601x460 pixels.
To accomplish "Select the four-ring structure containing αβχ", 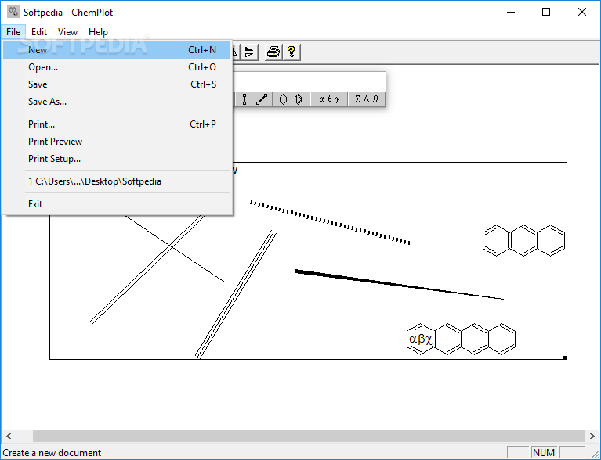I will (x=461, y=339).
